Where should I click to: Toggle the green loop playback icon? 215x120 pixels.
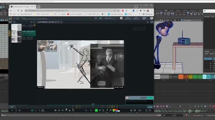(32, 110)
